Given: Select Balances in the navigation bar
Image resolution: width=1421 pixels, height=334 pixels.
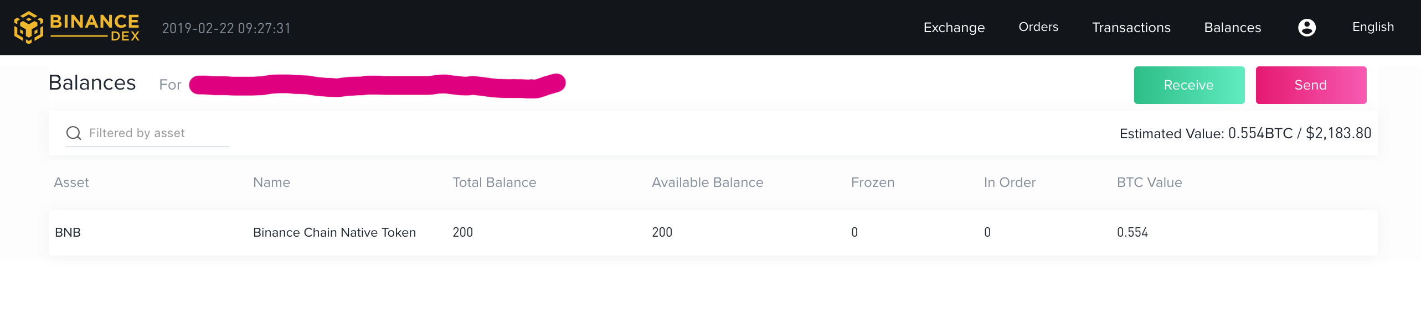Looking at the screenshot, I should [x=1232, y=28].
